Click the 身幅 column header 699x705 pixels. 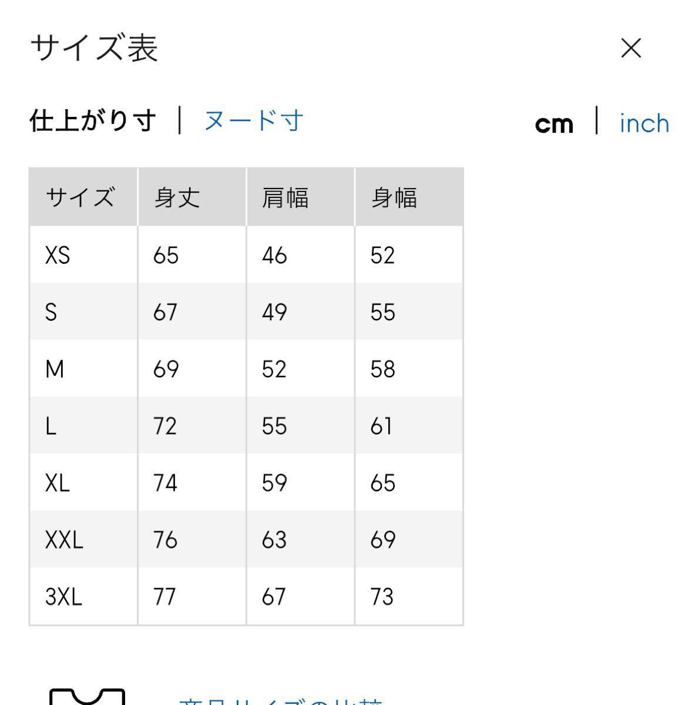pos(394,197)
